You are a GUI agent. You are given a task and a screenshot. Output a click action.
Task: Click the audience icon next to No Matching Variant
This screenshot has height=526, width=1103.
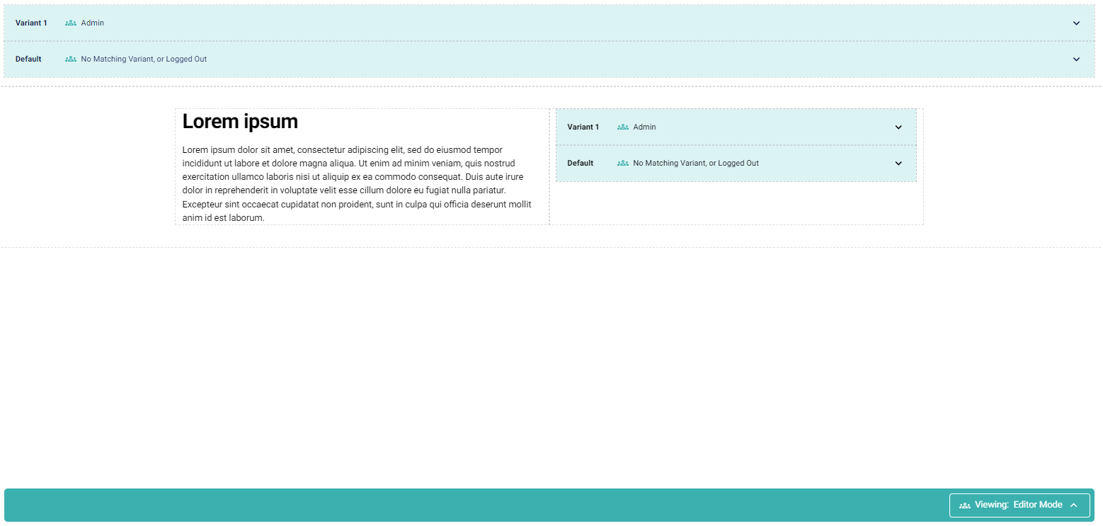point(69,59)
